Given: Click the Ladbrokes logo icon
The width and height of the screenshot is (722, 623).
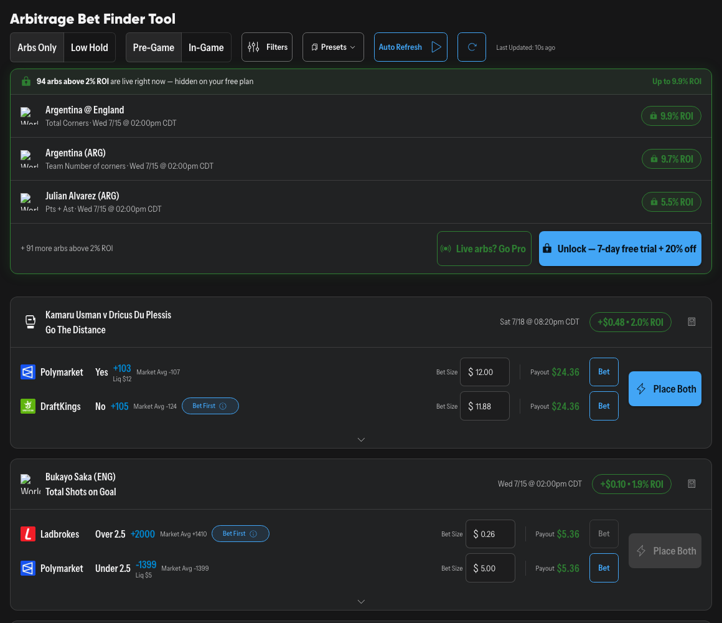Looking at the screenshot, I should (27, 534).
